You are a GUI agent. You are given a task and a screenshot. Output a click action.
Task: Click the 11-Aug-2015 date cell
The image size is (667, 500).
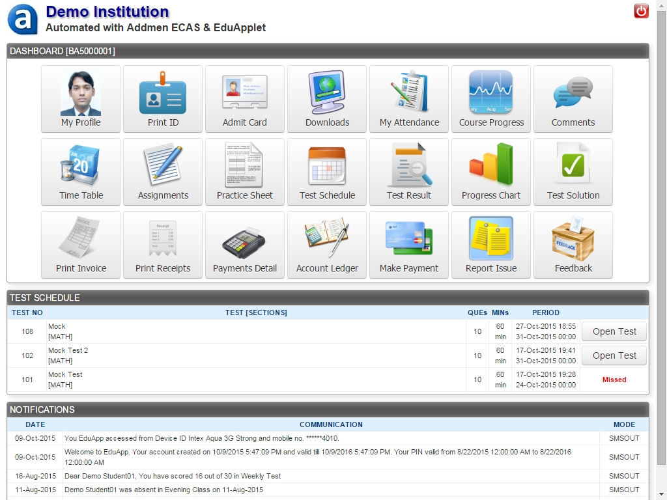coord(35,490)
